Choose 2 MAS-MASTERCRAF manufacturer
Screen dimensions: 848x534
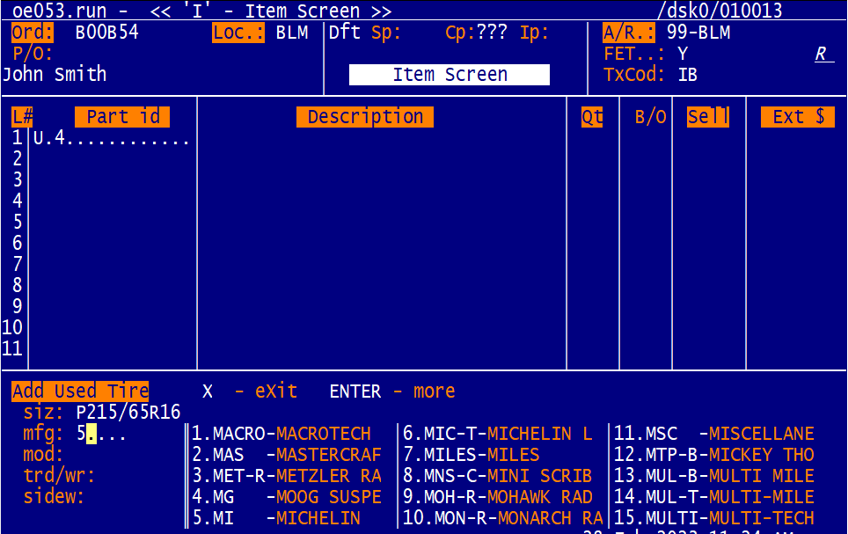point(286,455)
